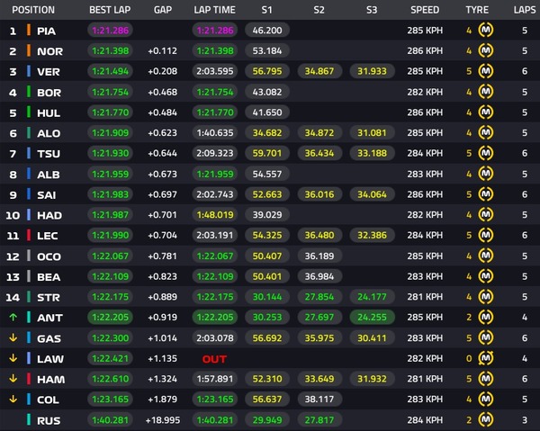Screen dimensions: 540x431
Task: Select driver name ALO
Action: (49, 133)
